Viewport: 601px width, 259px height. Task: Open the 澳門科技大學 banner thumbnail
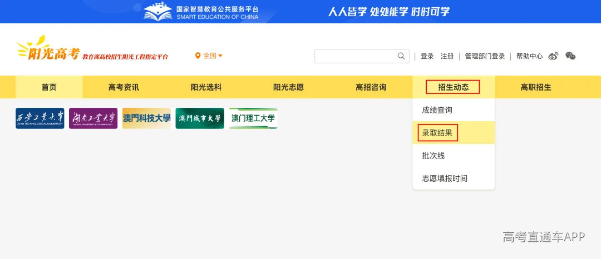[x=146, y=118]
